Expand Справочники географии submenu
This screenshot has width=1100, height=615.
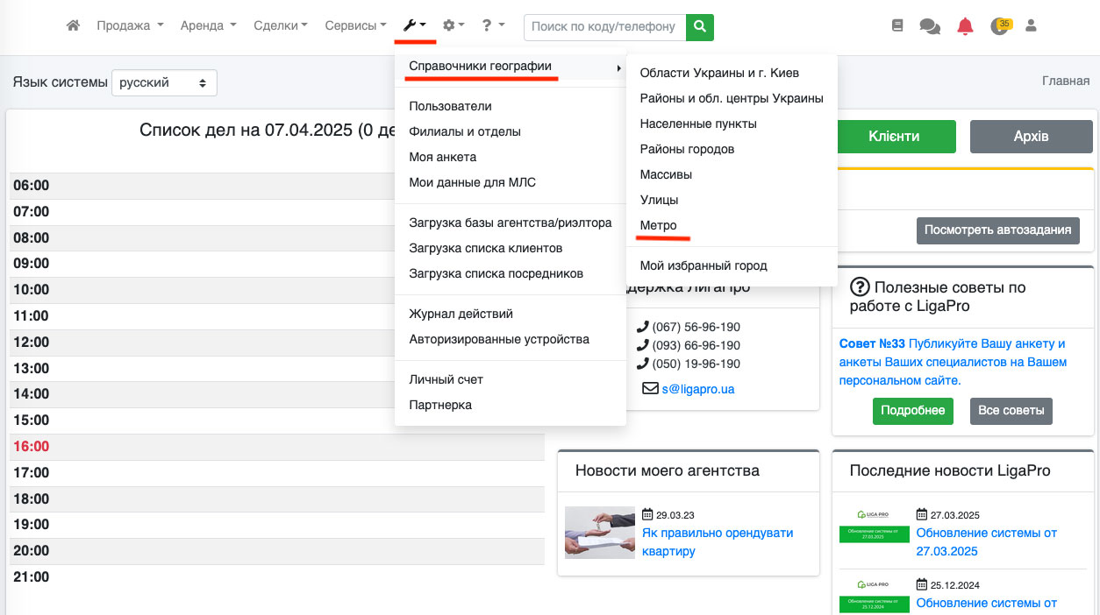pyautogui.click(x=511, y=66)
